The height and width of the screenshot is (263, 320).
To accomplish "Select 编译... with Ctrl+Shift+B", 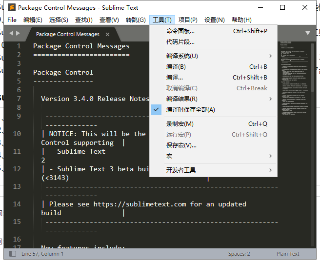I will pyautogui.click(x=213, y=78).
